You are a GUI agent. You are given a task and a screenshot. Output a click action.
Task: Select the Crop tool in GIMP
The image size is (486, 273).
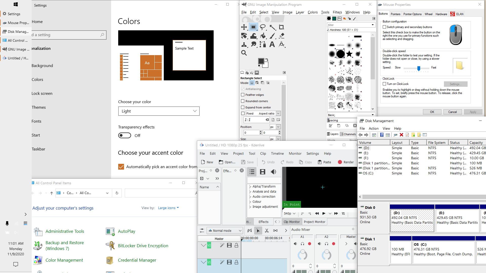(281, 27)
